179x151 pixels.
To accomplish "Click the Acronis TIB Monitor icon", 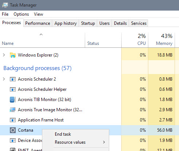I will 13,100.
